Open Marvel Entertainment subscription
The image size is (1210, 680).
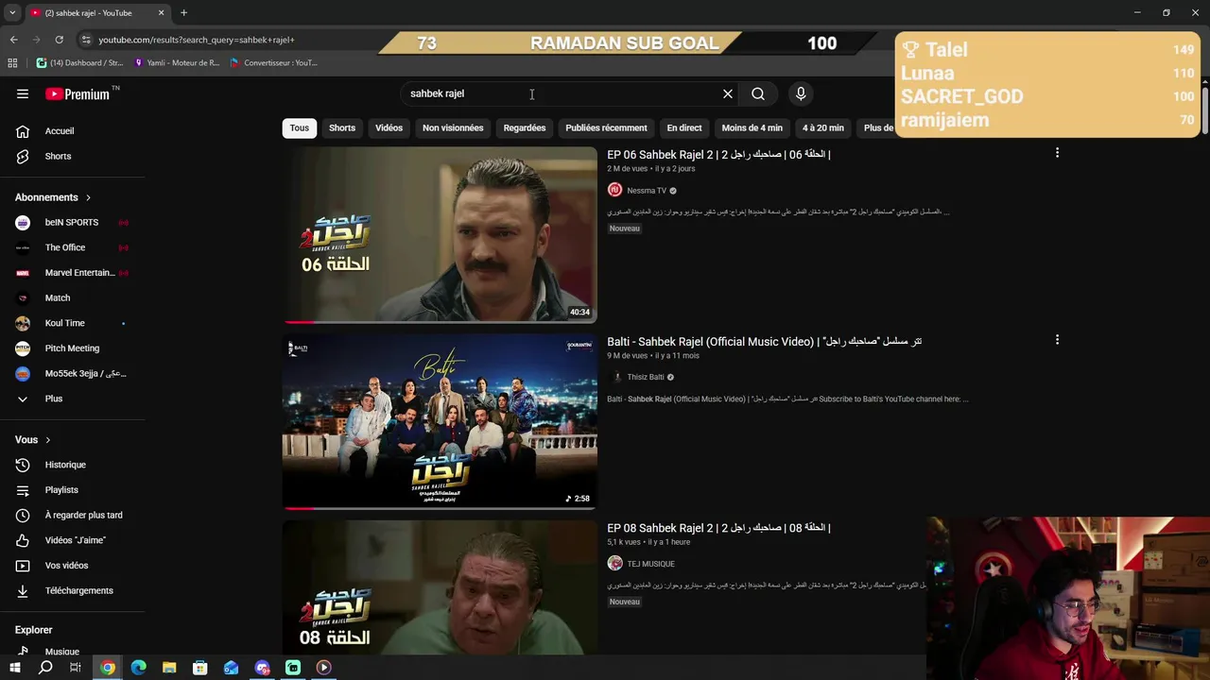[72, 273]
